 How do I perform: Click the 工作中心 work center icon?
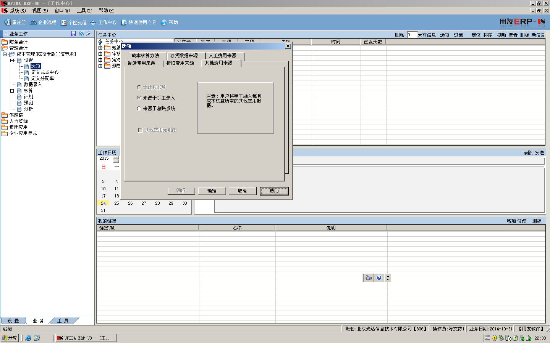[x=93, y=22]
